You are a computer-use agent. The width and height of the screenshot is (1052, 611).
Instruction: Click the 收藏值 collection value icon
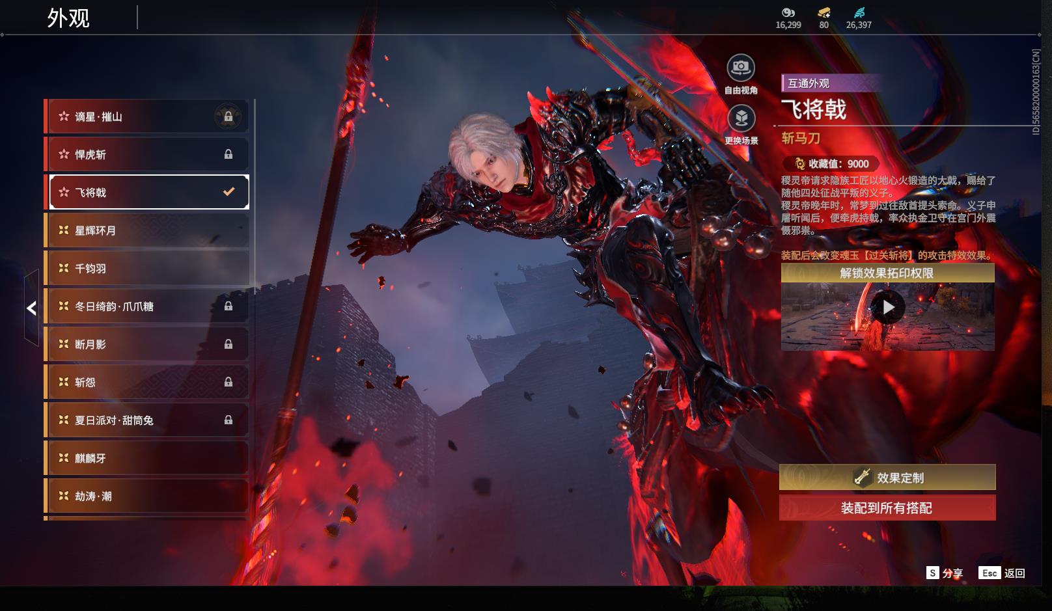(799, 164)
